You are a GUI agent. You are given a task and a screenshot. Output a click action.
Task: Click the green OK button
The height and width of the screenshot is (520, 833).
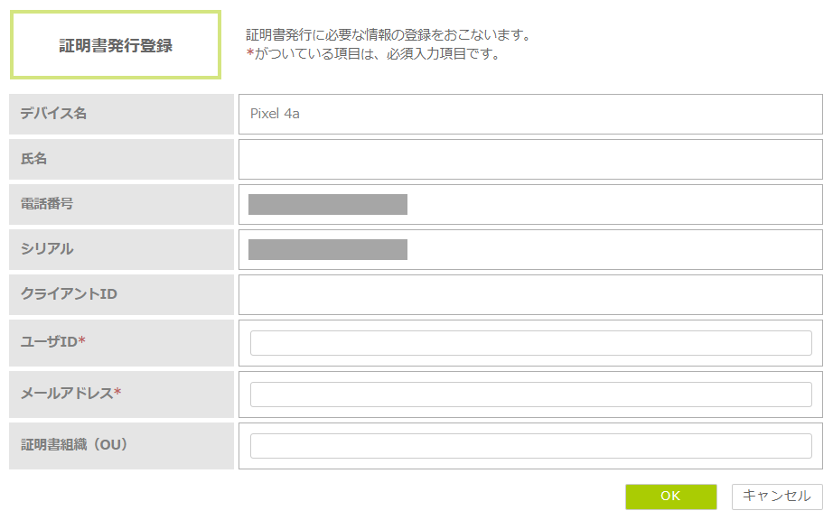click(x=670, y=497)
